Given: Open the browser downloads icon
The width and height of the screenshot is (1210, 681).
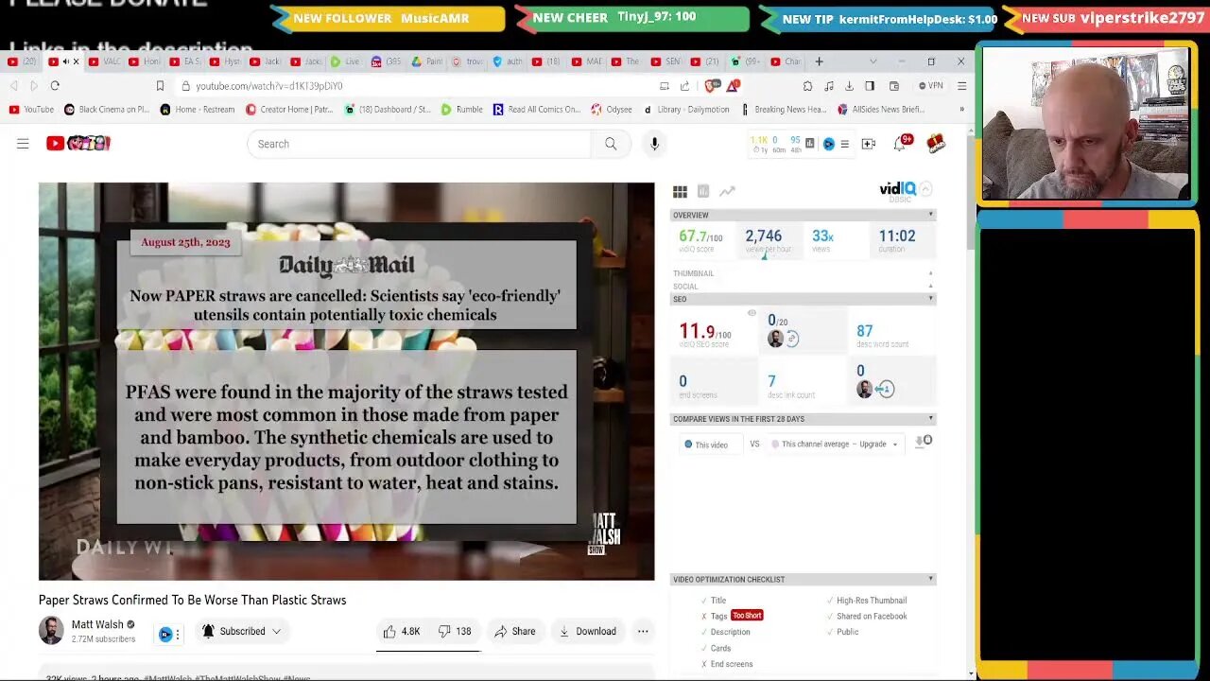Looking at the screenshot, I should pyautogui.click(x=849, y=86).
